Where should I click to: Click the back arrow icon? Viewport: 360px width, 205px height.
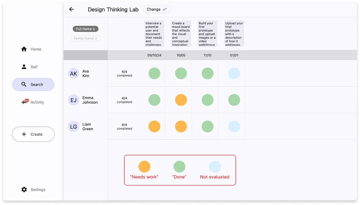click(x=71, y=9)
